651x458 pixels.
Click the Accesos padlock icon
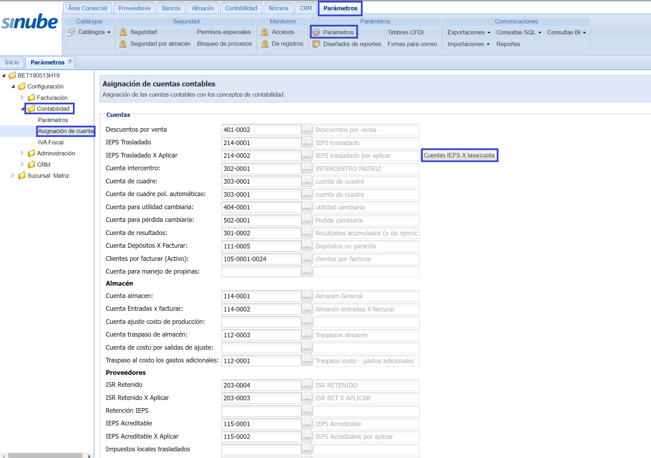click(x=265, y=32)
